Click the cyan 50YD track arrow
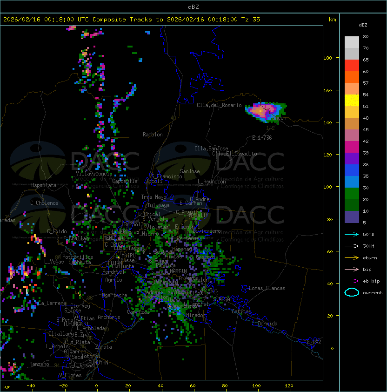387x392 pixels. click(x=352, y=234)
